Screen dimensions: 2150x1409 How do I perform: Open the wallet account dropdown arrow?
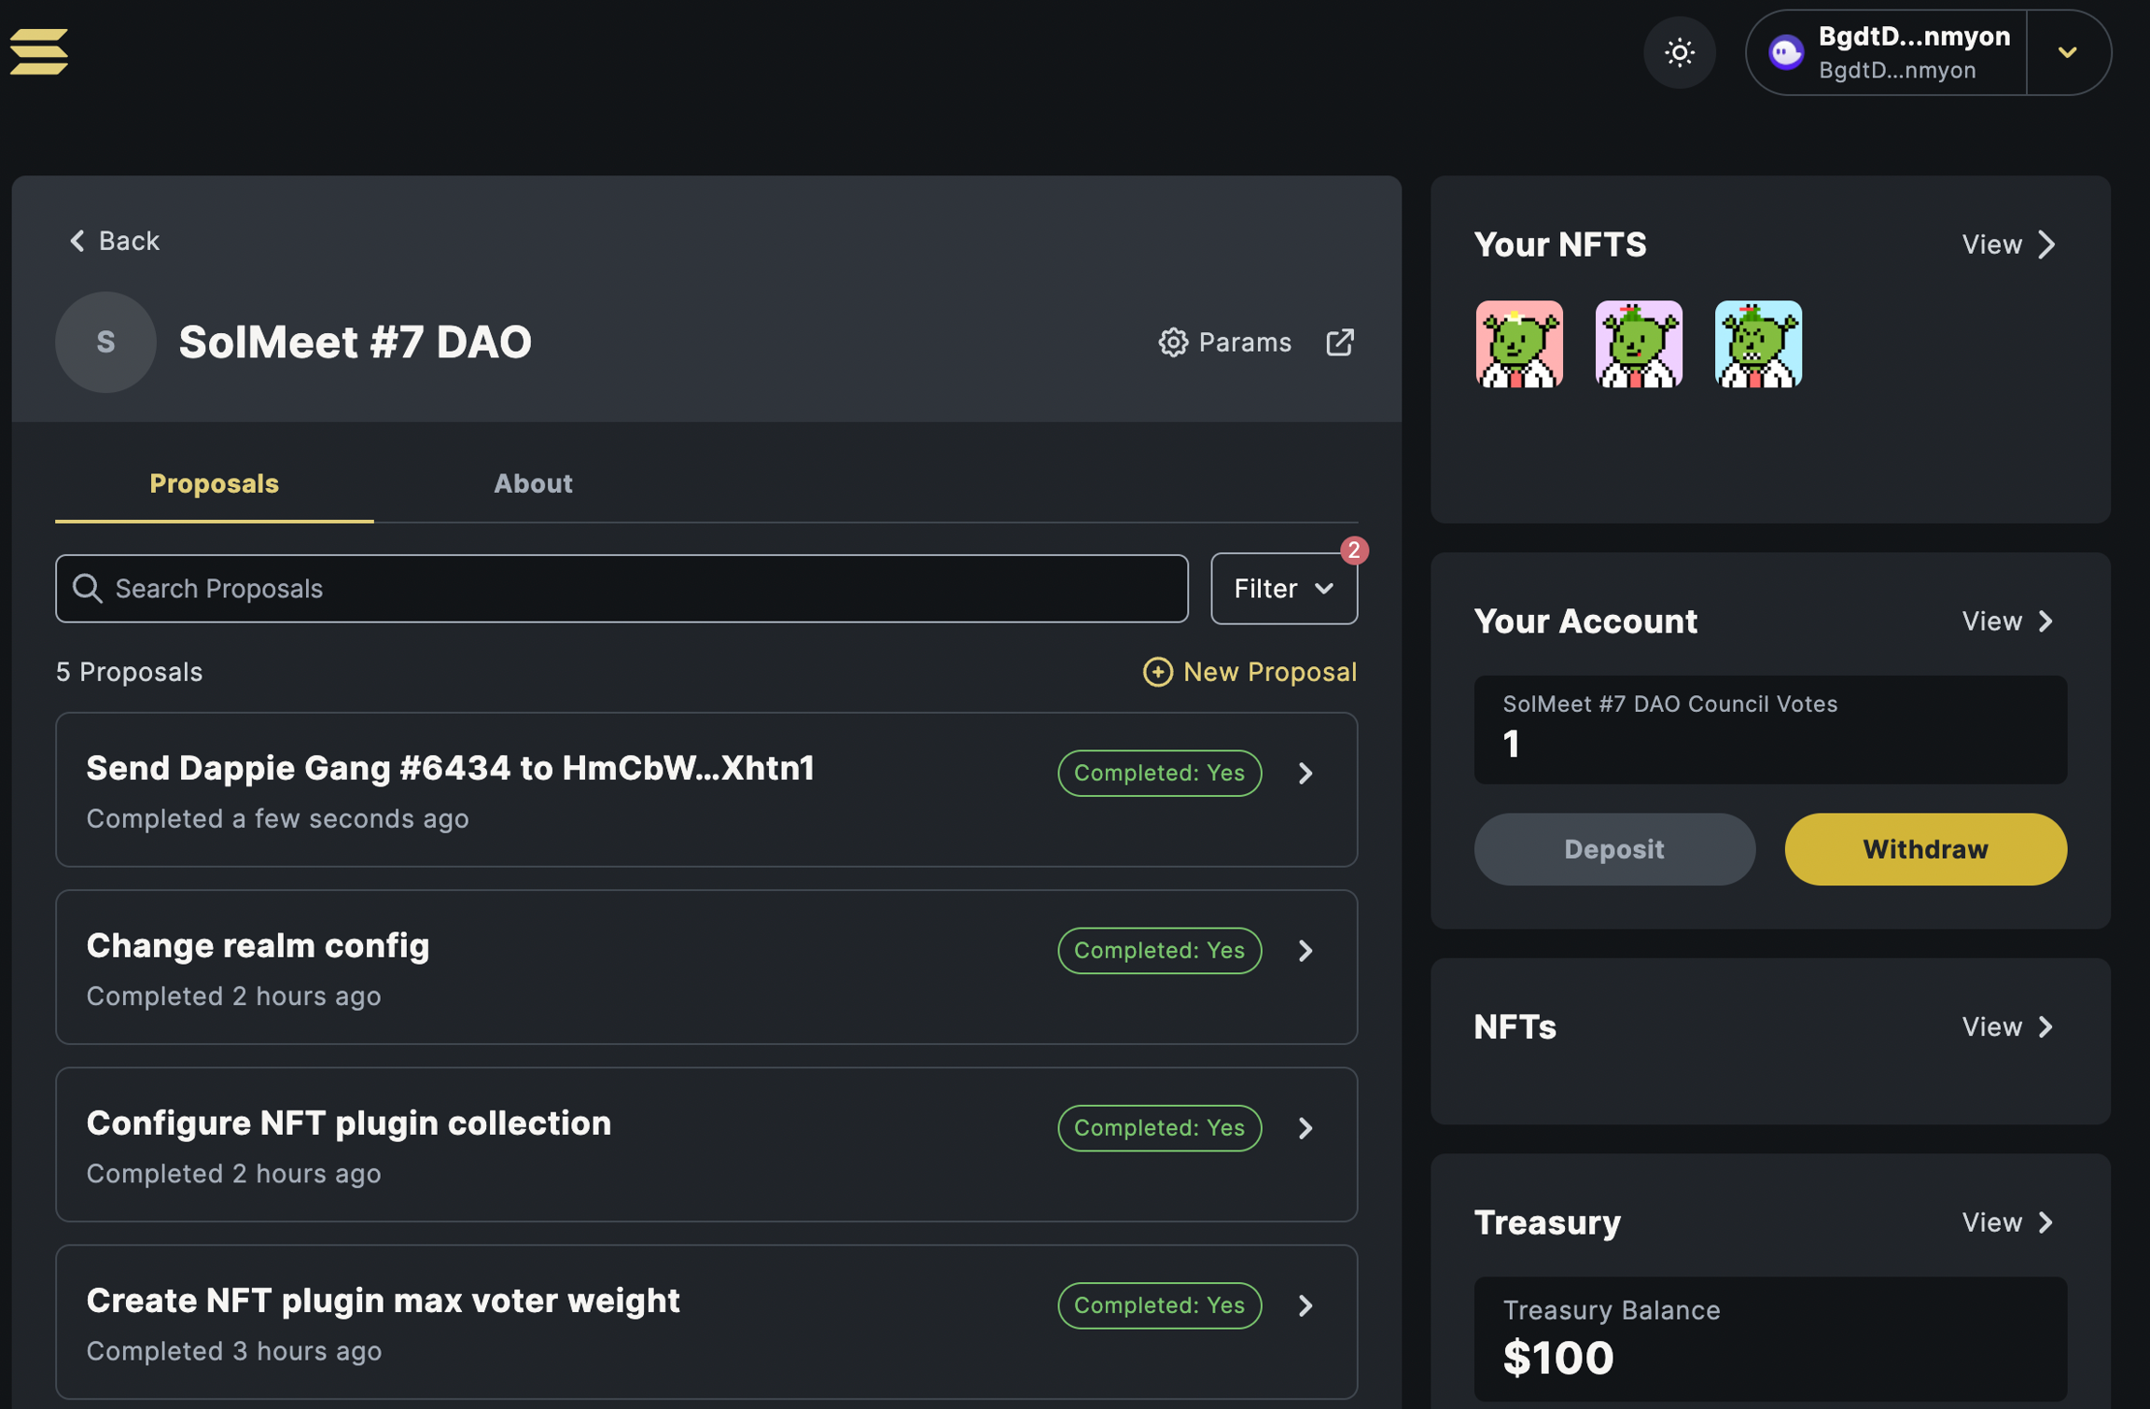[x=2067, y=52]
